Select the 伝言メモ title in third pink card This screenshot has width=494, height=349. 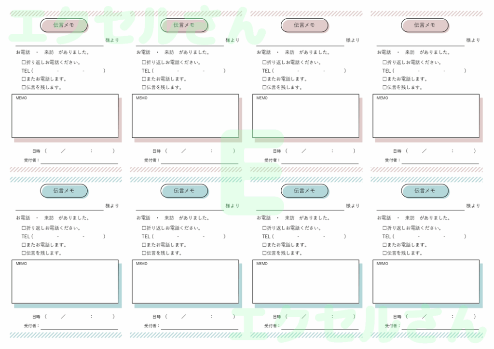(304, 25)
